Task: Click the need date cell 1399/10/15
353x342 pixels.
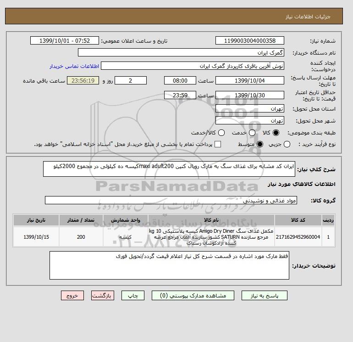Action: 36,237
